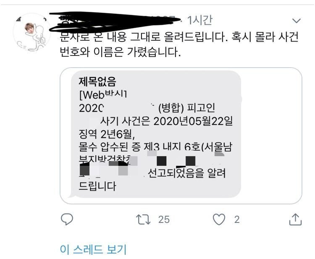The height and width of the screenshot is (259, 315).
Task: Like the tweet with the heart icon
Action: (x=219, y=219)
